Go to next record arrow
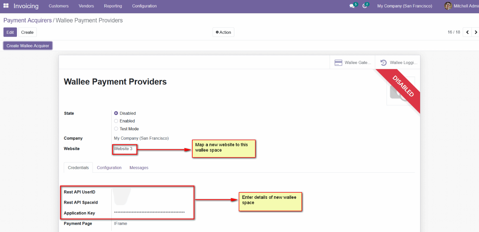This screenshot has width=479, height=232. pos(476,32)
